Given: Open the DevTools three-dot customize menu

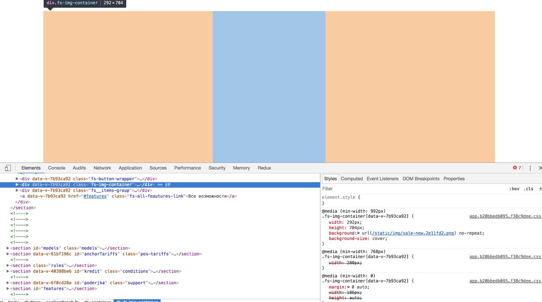Looking at the screenshot, I should [x=530, y=168].
